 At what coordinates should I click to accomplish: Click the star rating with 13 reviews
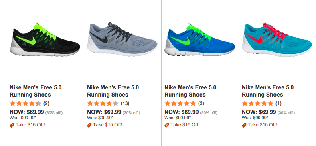pos(103,103)
